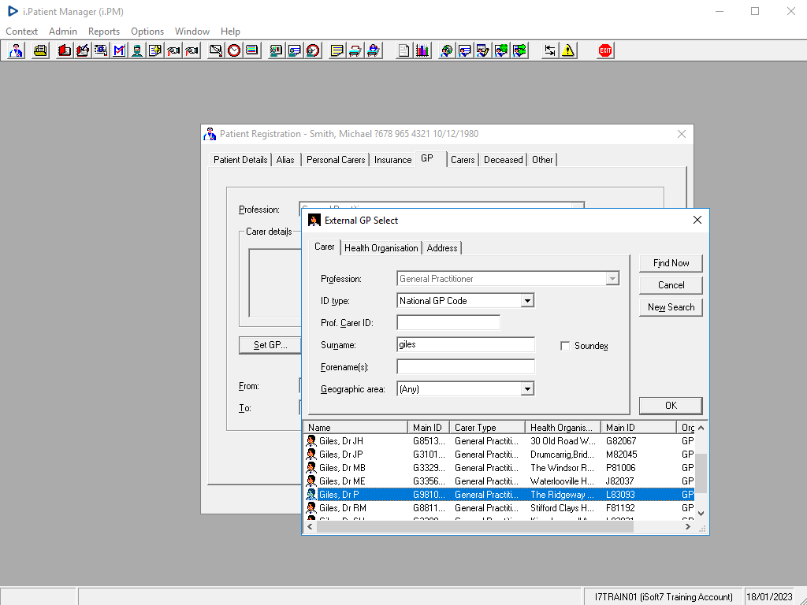
Task: Select the Giles, Dr JH row
Action: pos(499,441)
